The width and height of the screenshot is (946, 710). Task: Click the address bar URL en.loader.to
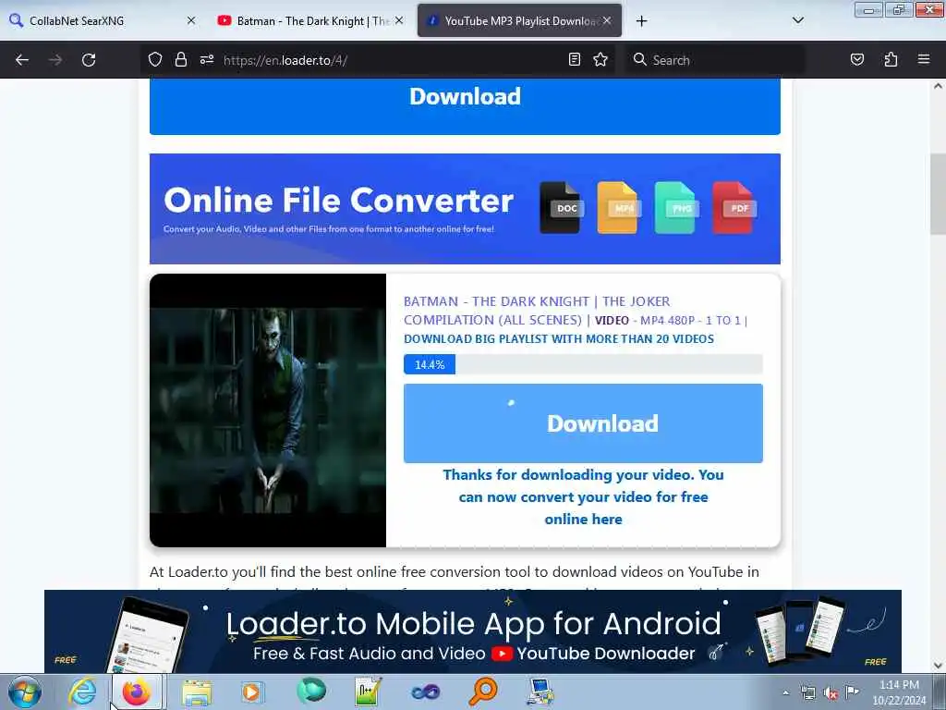pos(285,60)
